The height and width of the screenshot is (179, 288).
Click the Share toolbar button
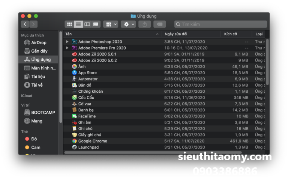click(x=144, y=24)
